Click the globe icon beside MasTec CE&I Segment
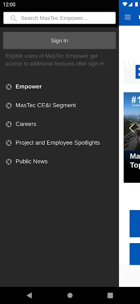This screenshot has width=140, height=304. [x=9, y=106]
